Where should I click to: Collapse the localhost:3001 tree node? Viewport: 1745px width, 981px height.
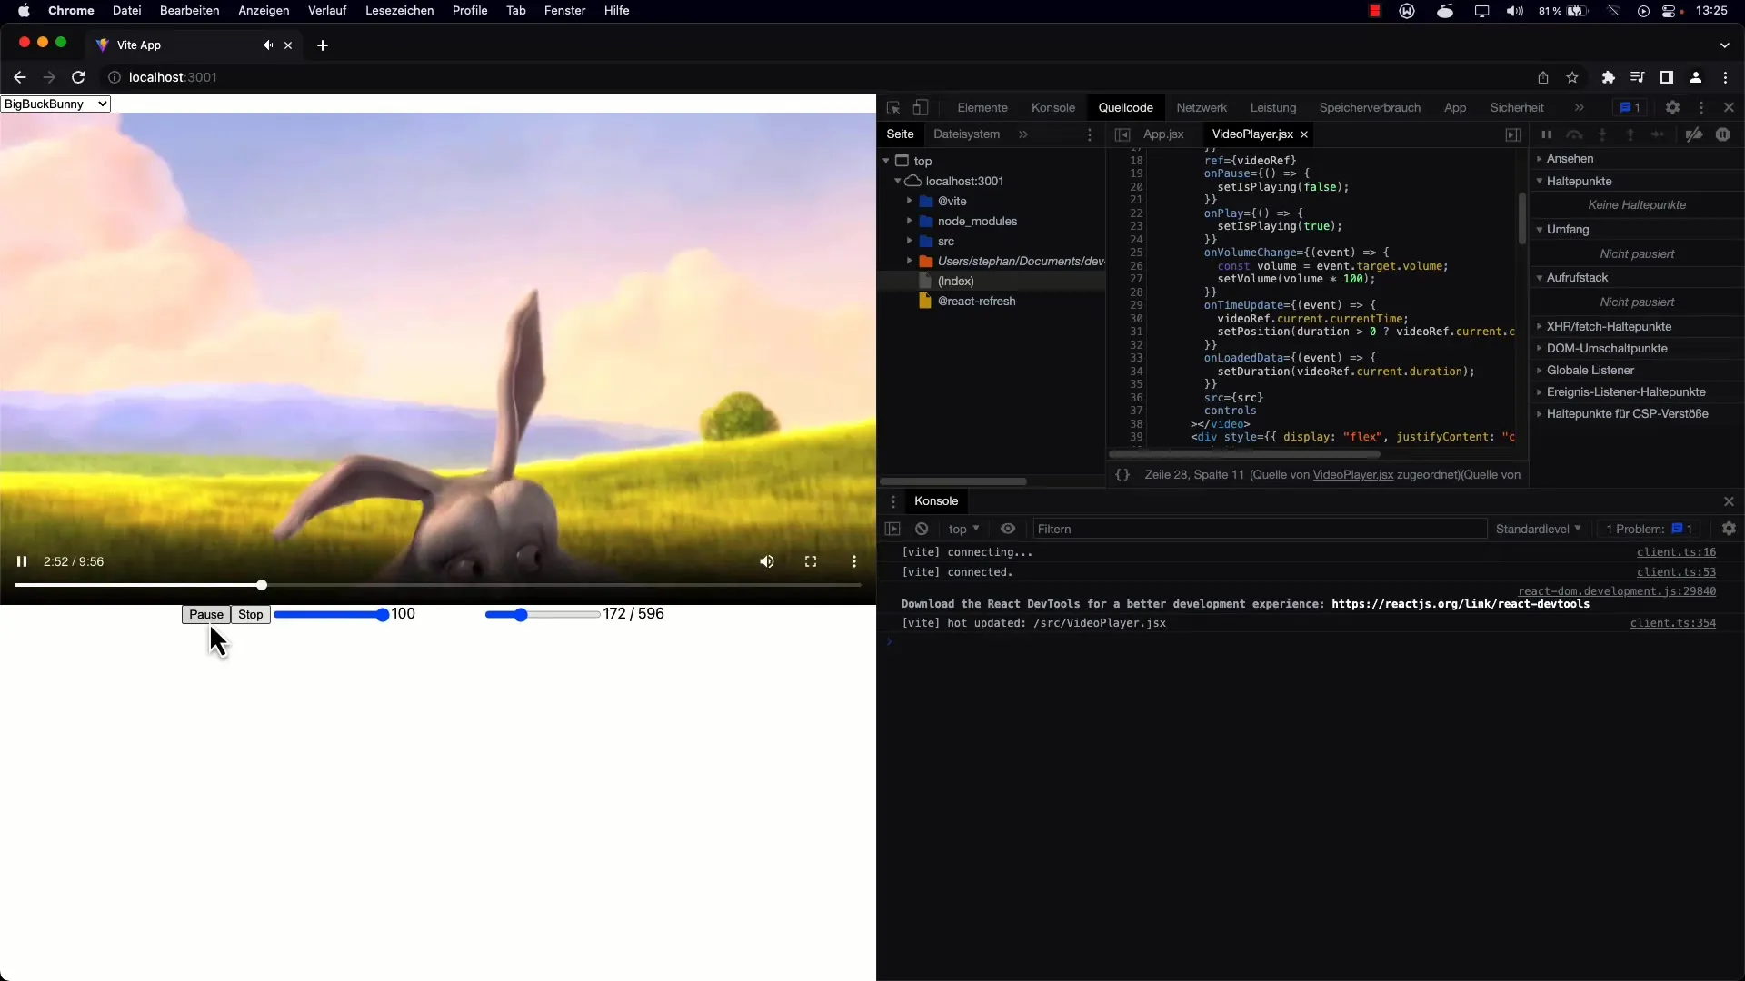pos(898,181)
